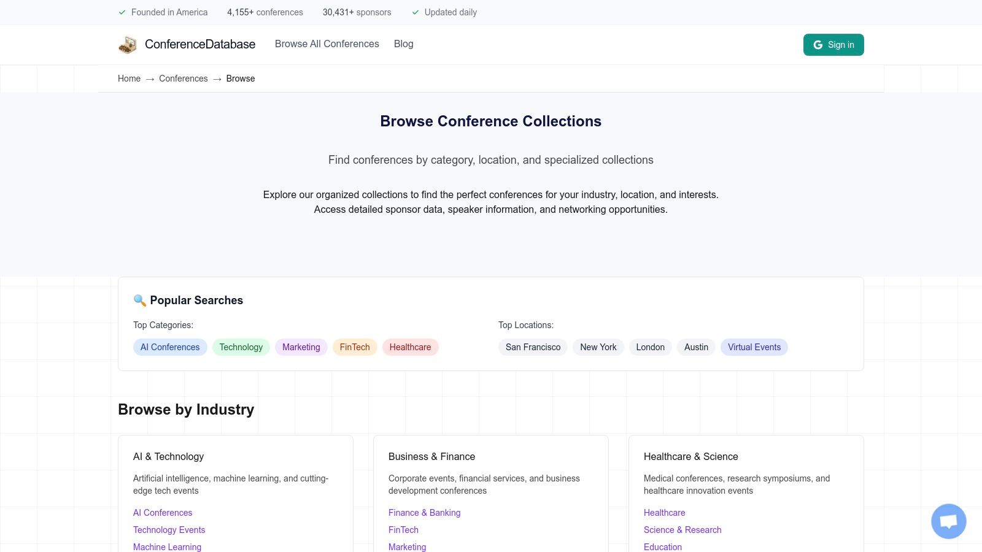Viewport: 982px width, 552px height.
Task: Open the Machine Learning link
Action: [x=167, y=546]
